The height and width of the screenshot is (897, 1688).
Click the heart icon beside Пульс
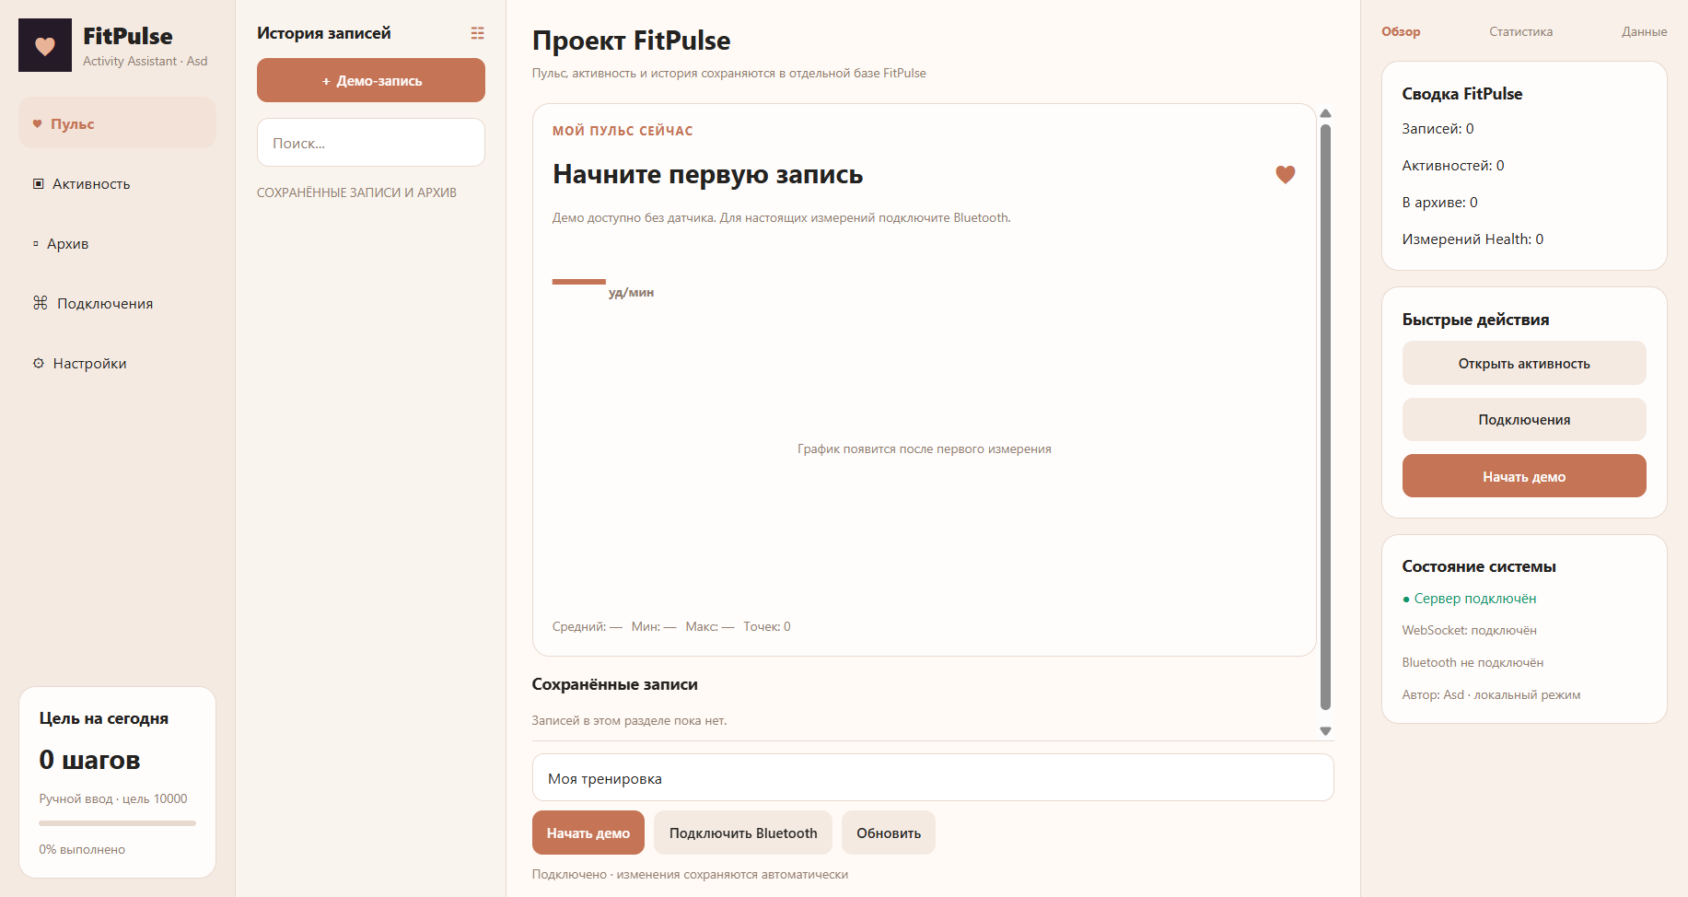(38, 123)
